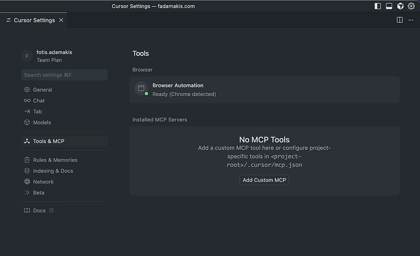Viewport: 420px width, 256px height.
Task: Close the Cursor Settings tab
Action: point(61,20)
